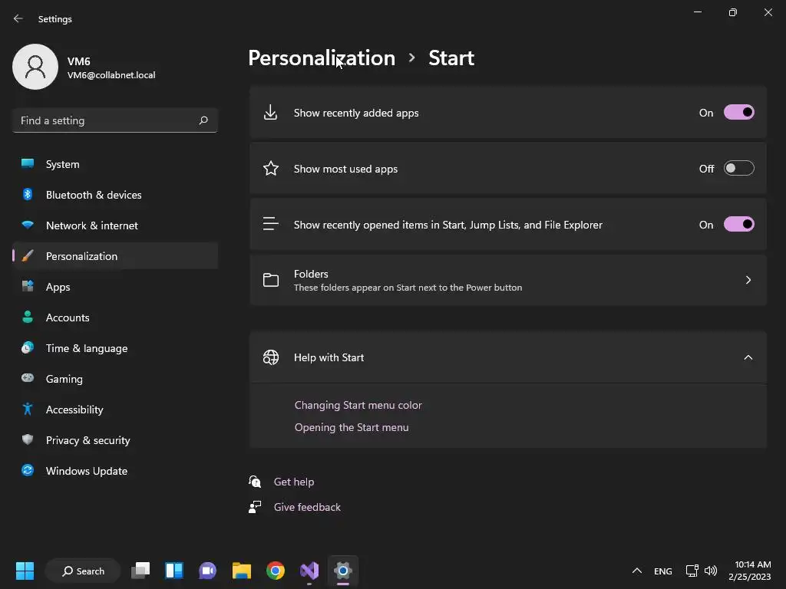Screen dimensions: 786x589
Task: Open Google Chrome from the taskbar
Action: pos(276,571)
